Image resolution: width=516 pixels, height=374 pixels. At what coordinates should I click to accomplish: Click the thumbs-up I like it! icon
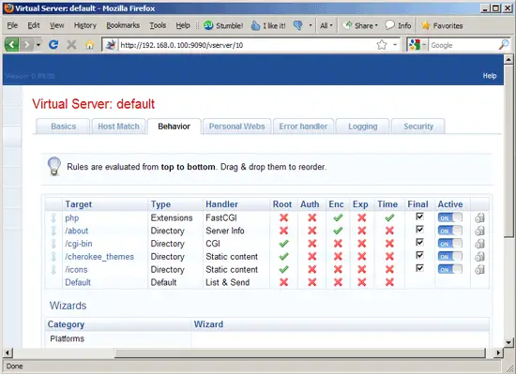(256, 25)
